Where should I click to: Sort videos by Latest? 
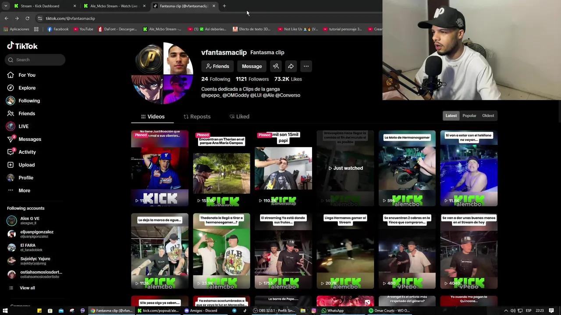pyautogui.click(x=451, y=115)
